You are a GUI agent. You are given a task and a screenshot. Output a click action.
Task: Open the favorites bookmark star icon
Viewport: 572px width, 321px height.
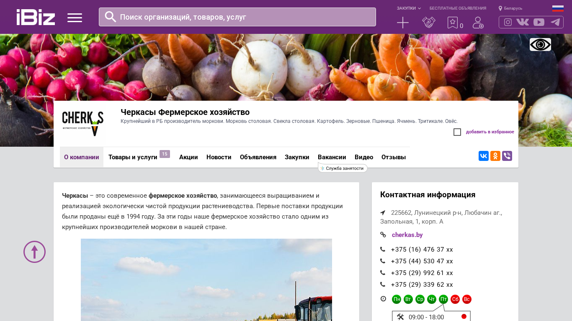click(452, 23)
